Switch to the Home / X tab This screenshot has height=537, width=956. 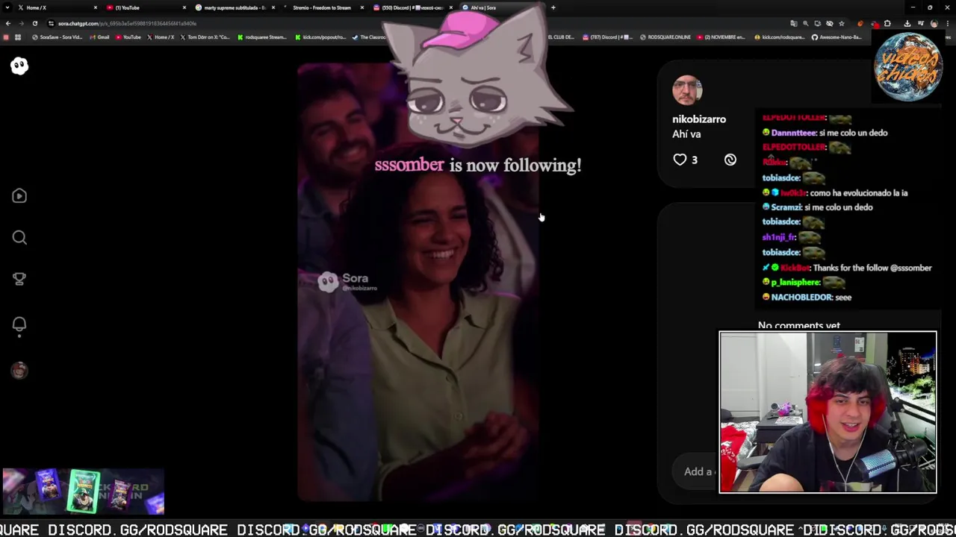[x=56, y=7]
